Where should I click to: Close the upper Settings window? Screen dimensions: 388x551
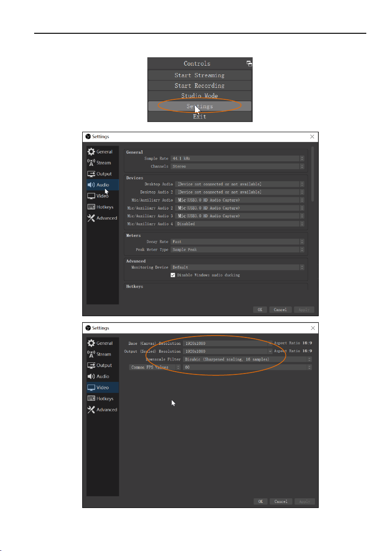[x=312, y=137]
